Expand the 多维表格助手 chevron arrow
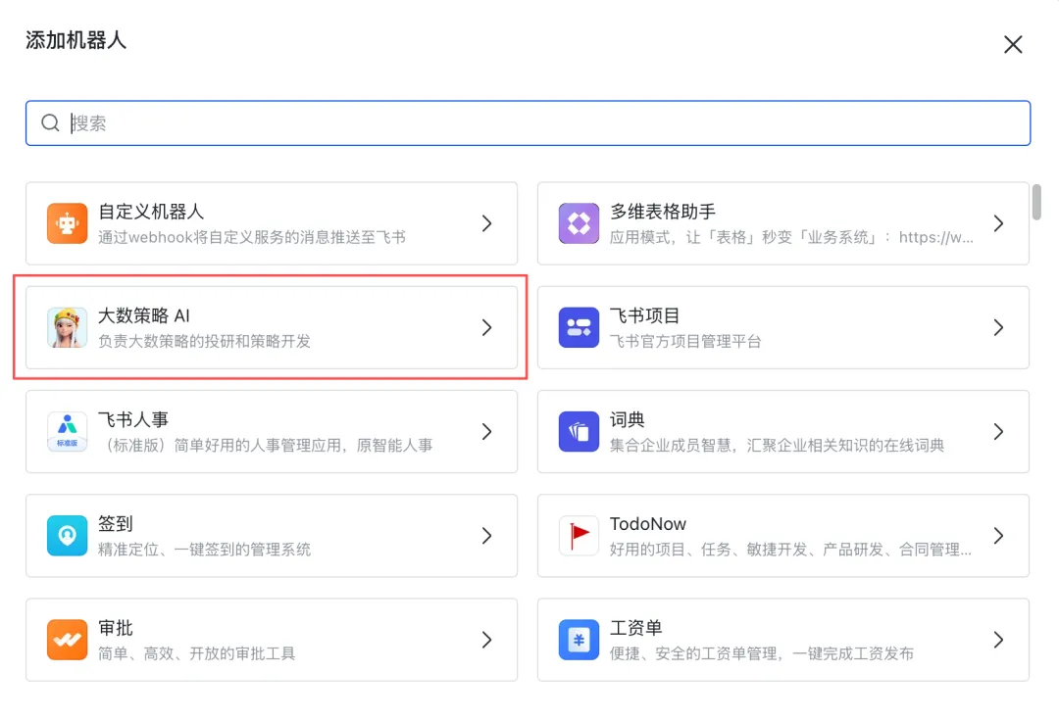The height and width of the screenshot is (721, 1059). (999, 223)
